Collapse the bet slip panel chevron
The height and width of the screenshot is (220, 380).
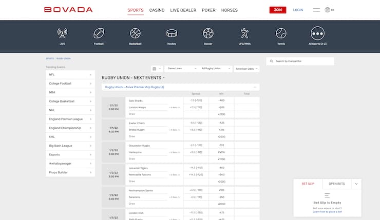point(356,184)
